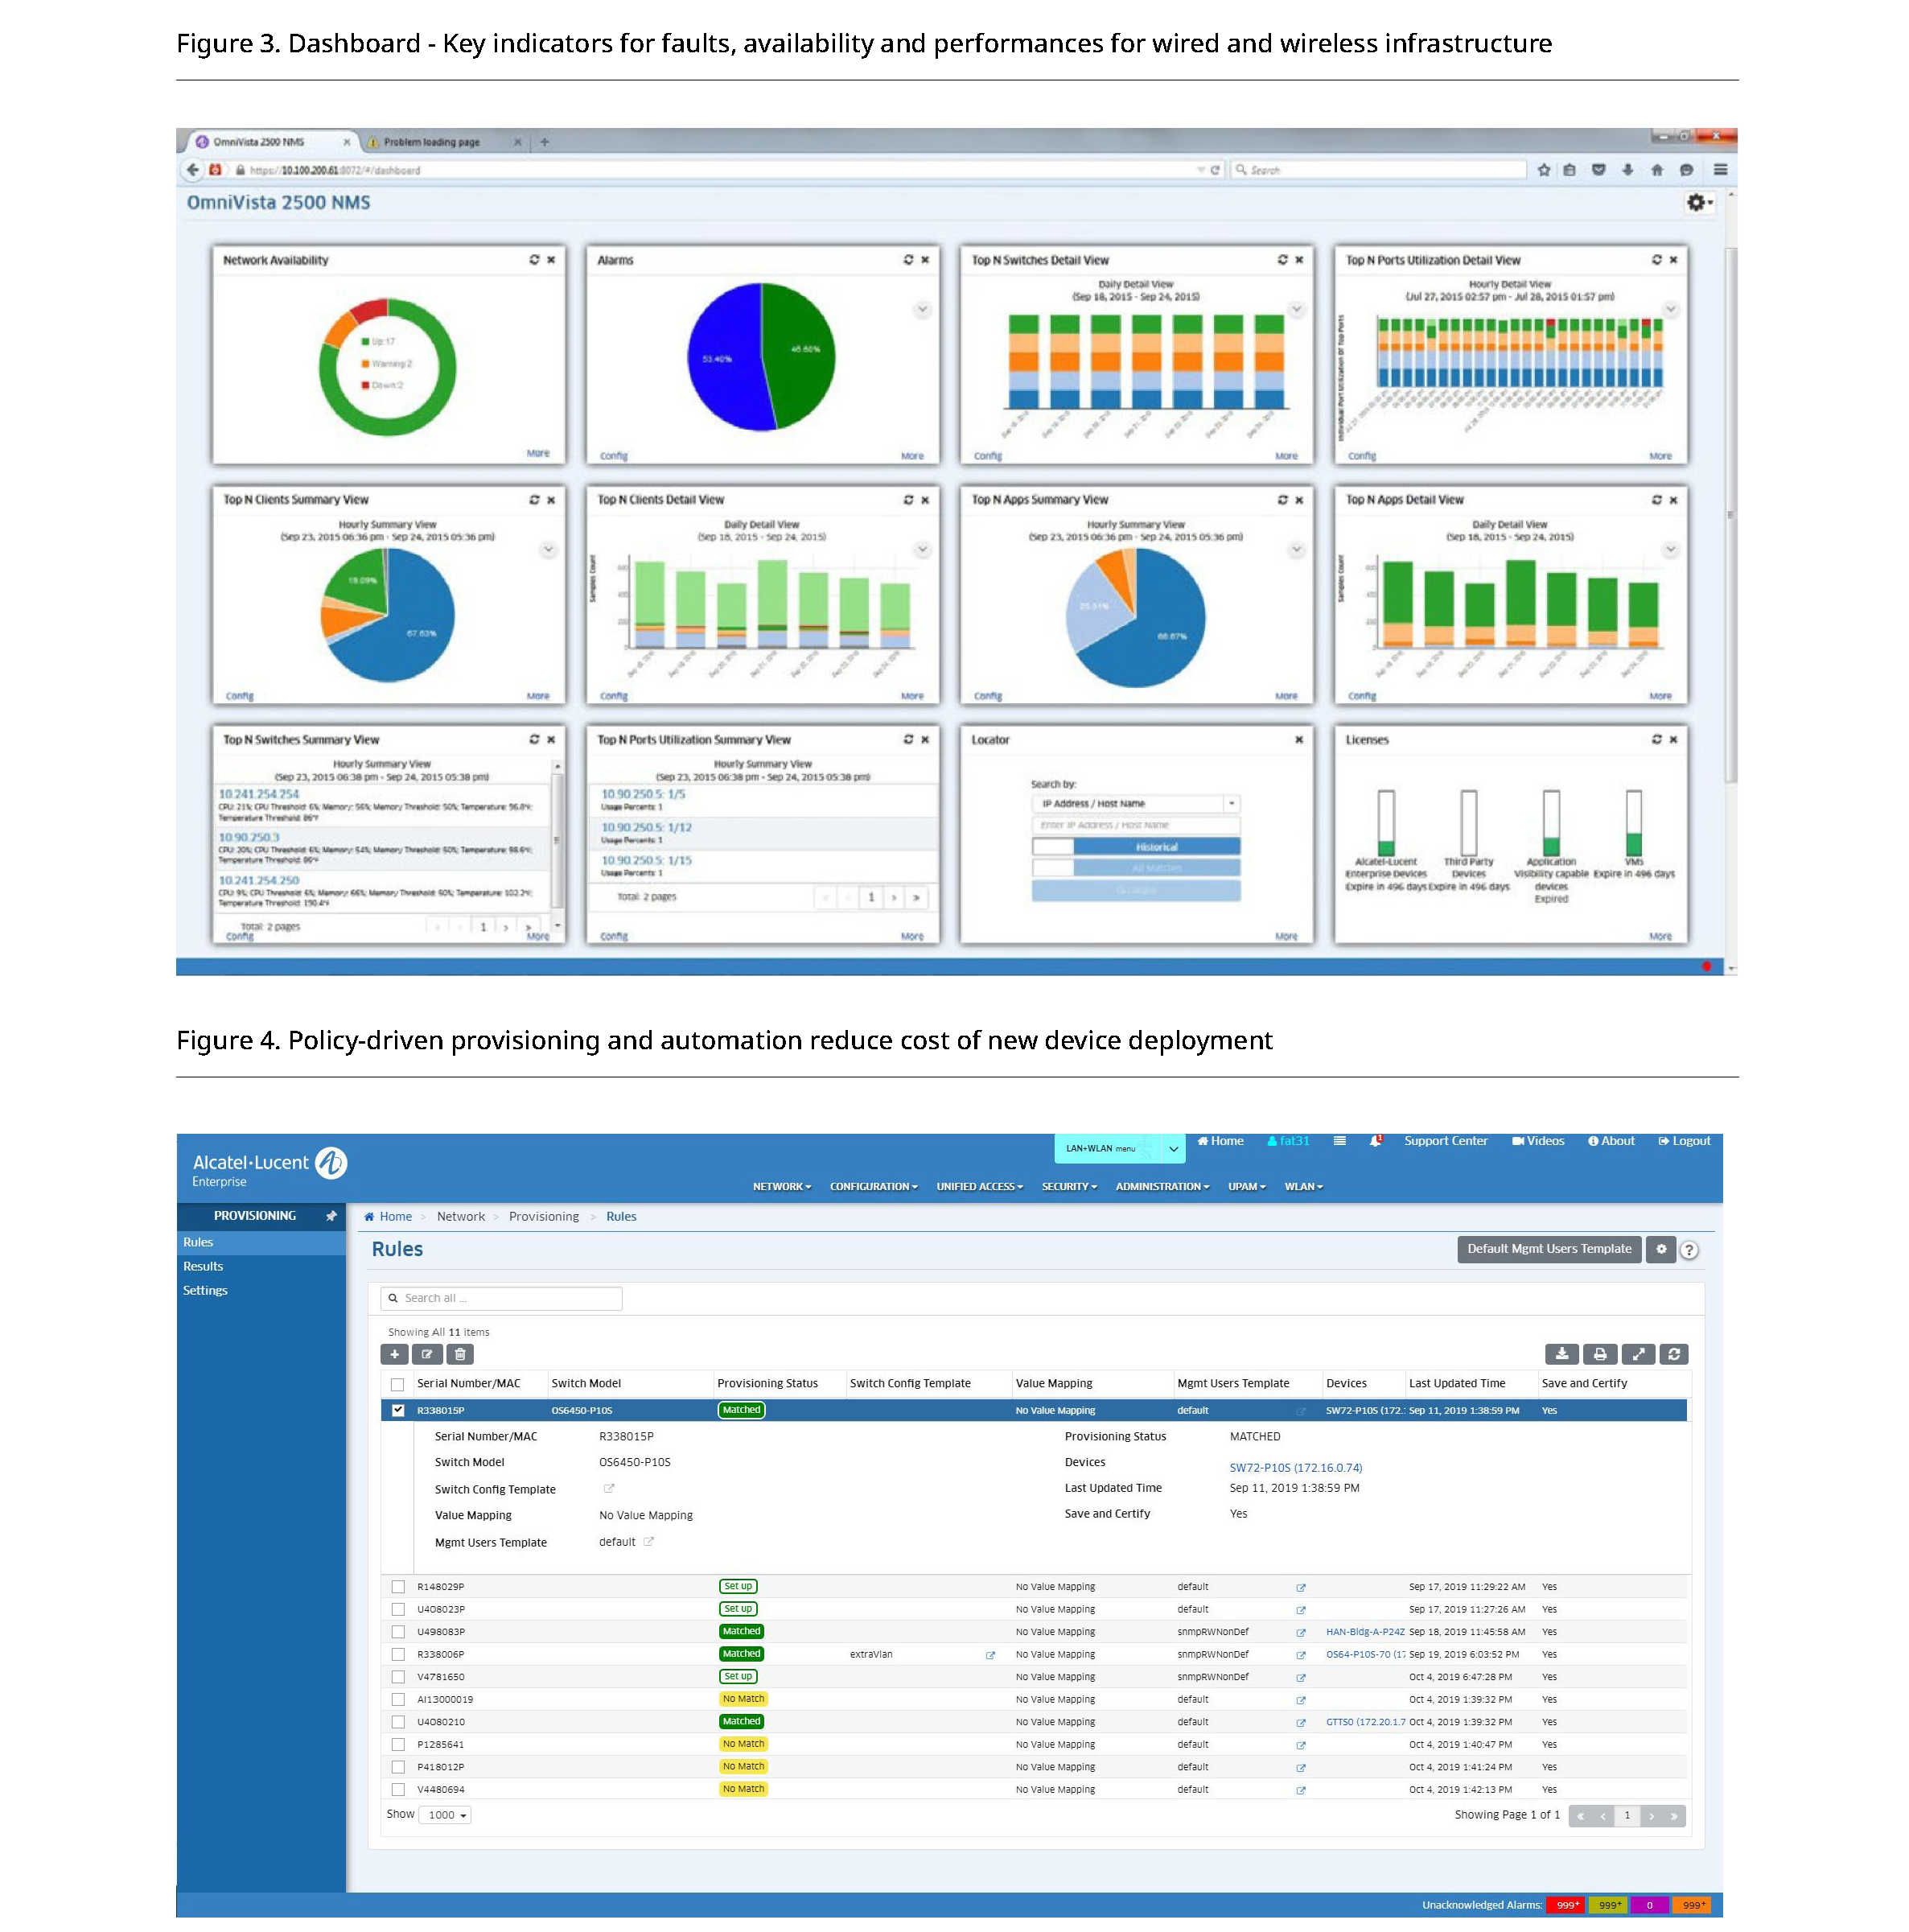Check the R148029P row checkbox
The height and width of the screenshot is (1932, 1909).
click(398, 1587)
